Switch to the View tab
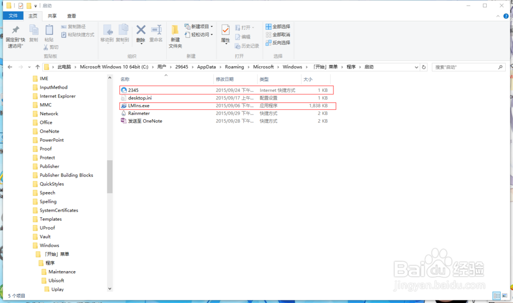 [x=71, y=16]
